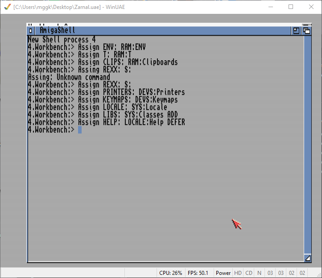The image size is (322, 278).
Task: Click the shell text cursor block
Action: pyautogui.click(x=80, y=130)
